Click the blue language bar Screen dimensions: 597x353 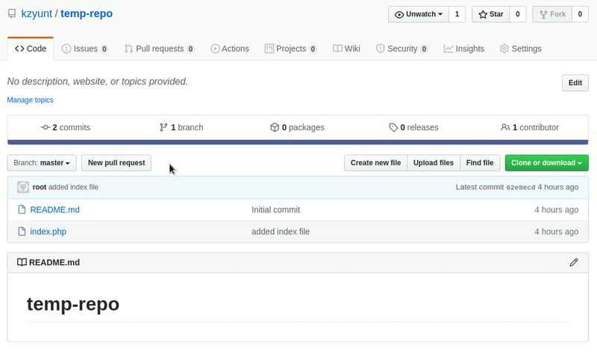298,142
